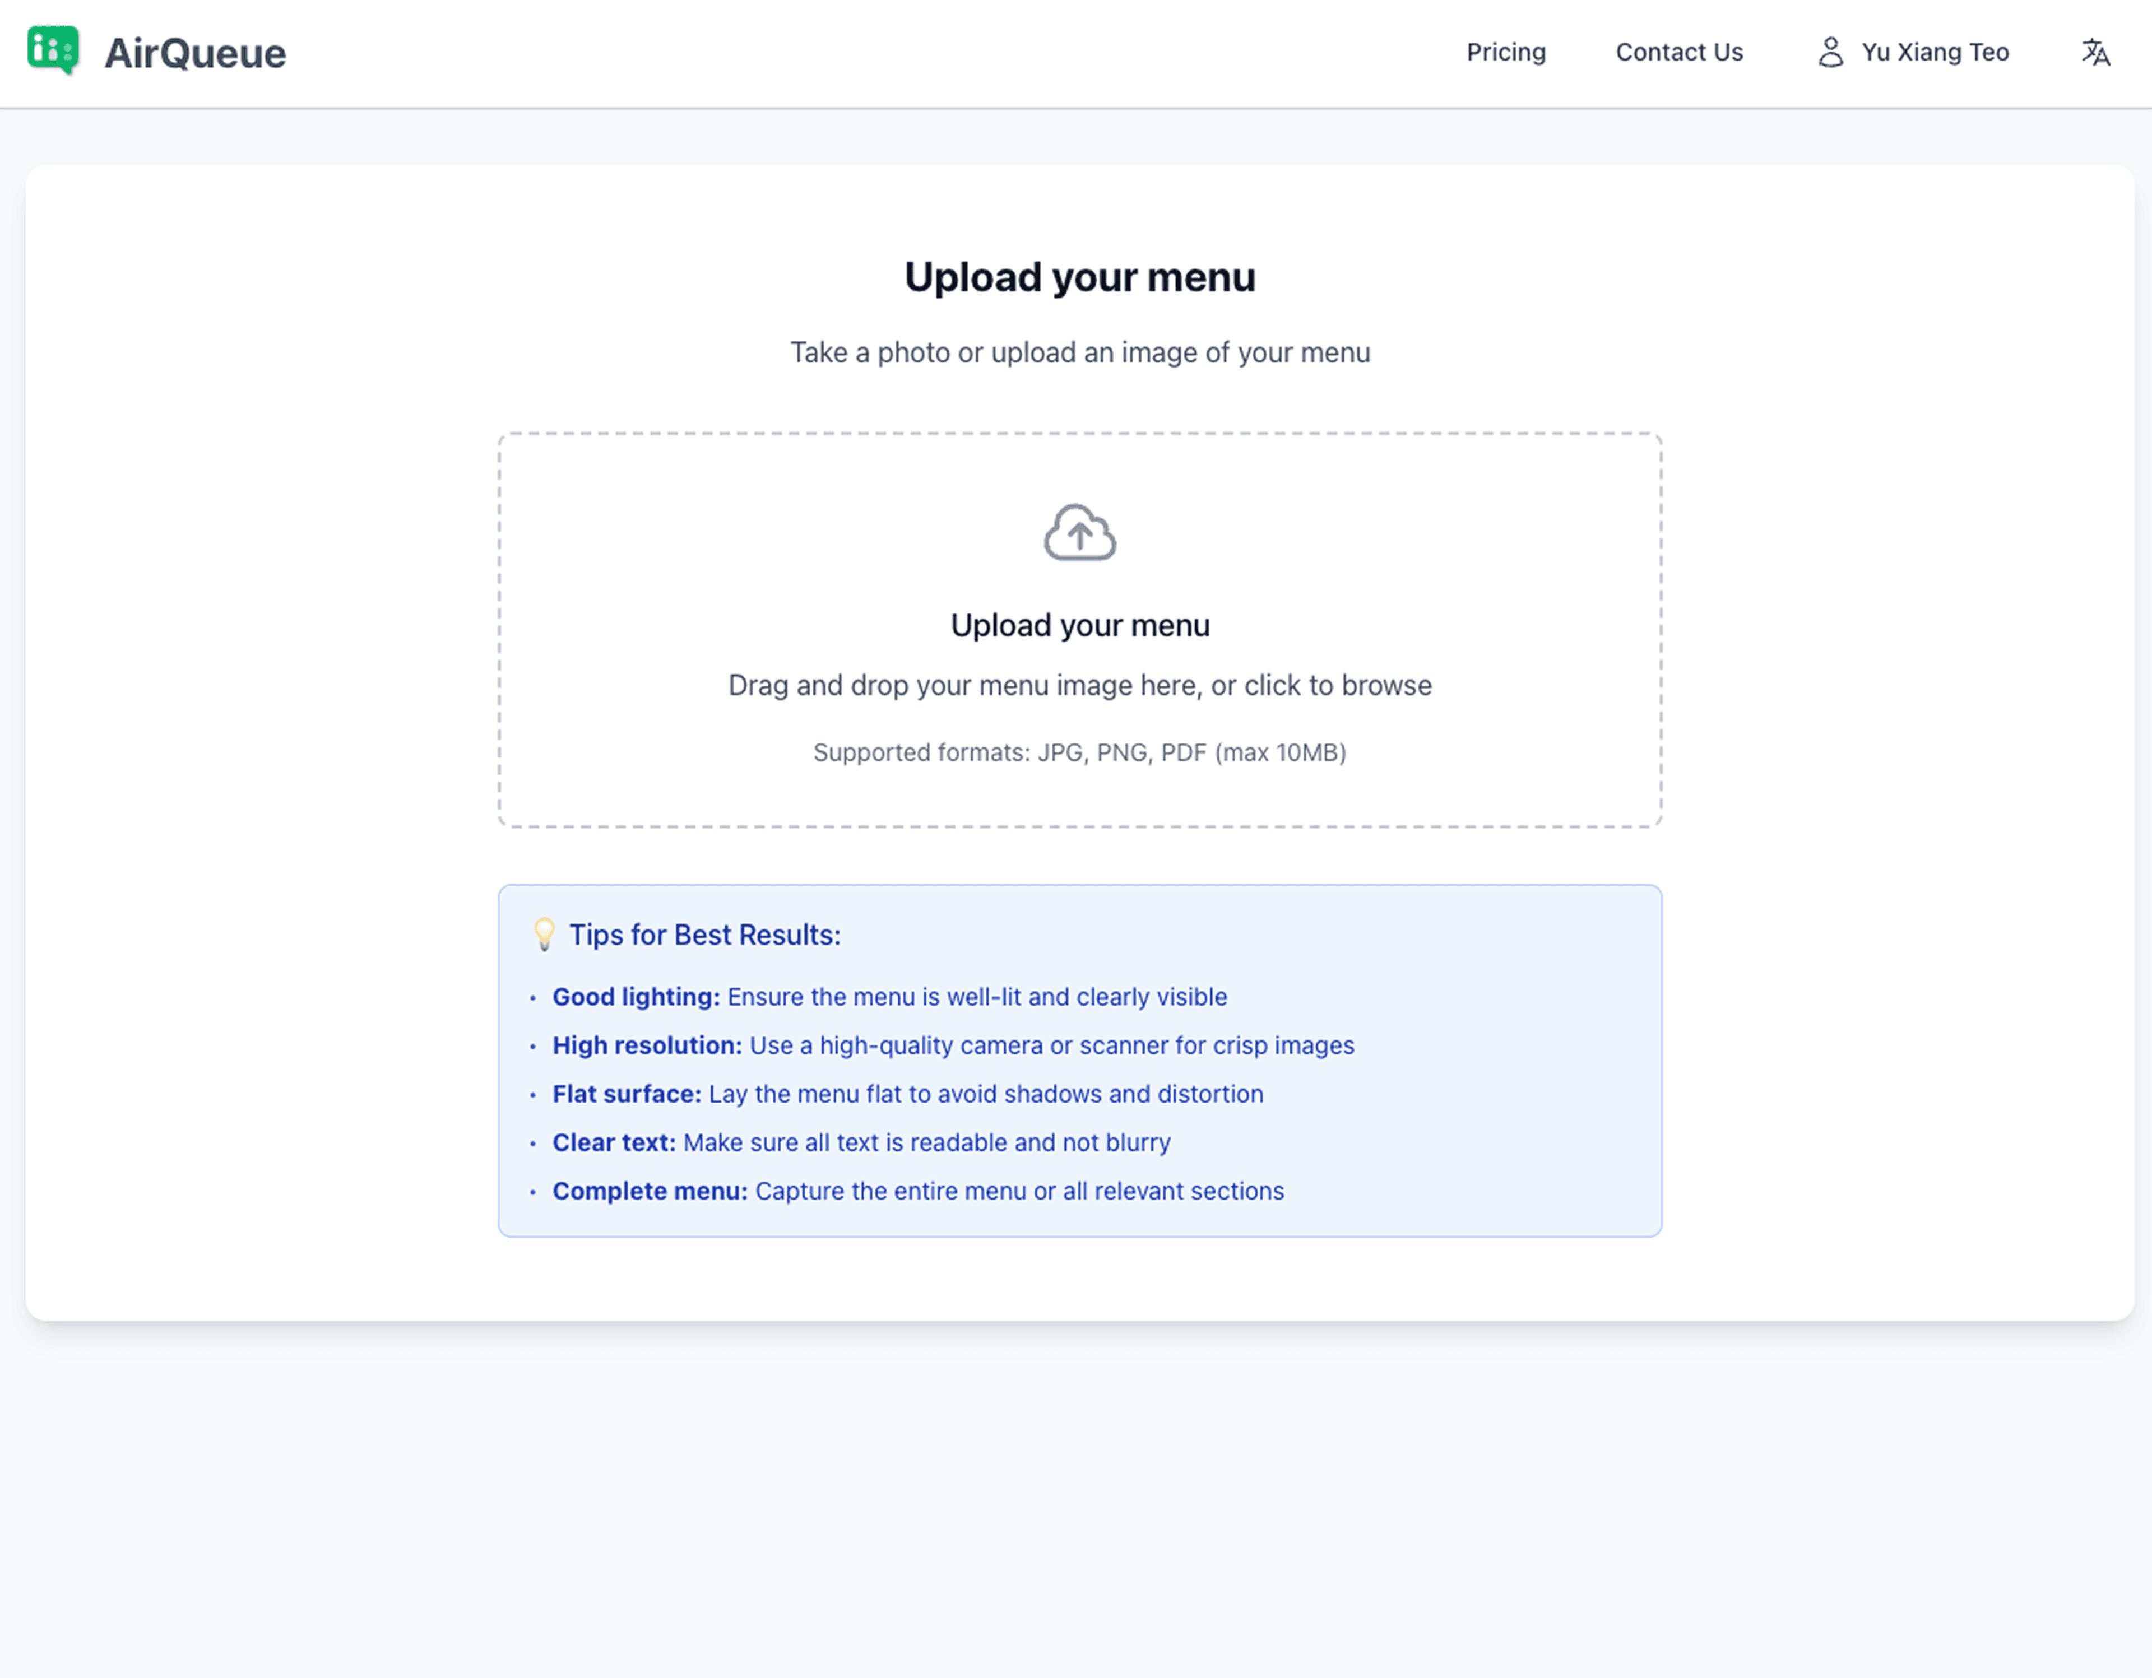Open the Pricing page
Viewport: 2152px width, 1678px height.
point(1506,52)
